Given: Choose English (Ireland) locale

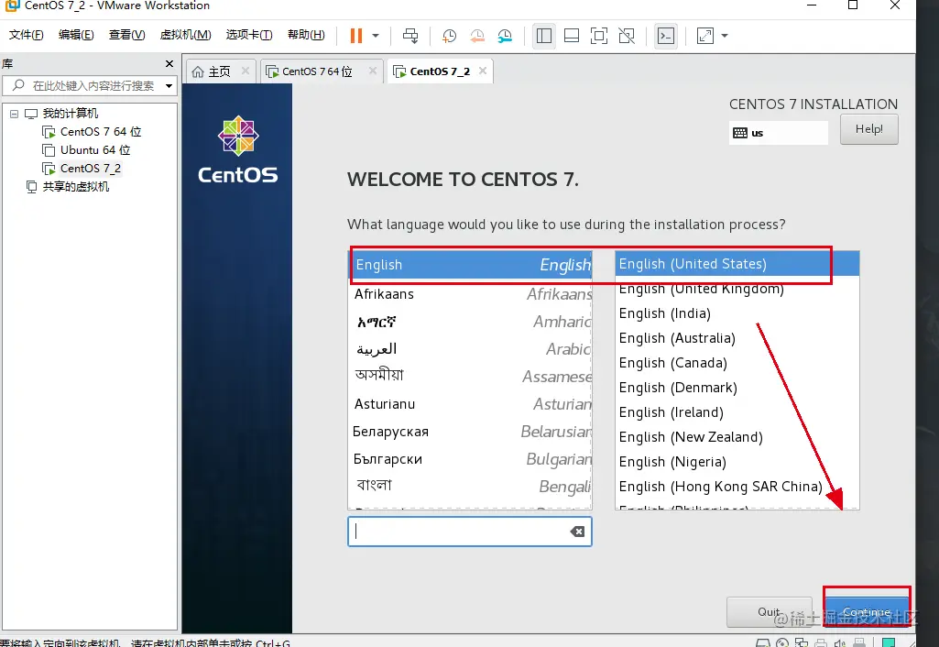Looking at the screenshot, I should (737, 412).
